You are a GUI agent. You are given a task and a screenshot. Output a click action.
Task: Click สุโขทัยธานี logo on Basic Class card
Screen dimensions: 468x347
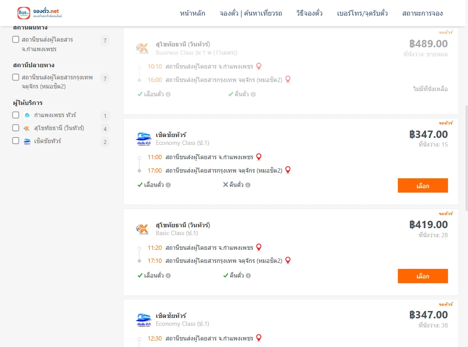tap(142, 229)
